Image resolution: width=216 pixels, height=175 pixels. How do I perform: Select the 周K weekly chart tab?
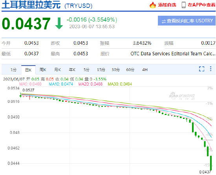(x=43, y=70)
